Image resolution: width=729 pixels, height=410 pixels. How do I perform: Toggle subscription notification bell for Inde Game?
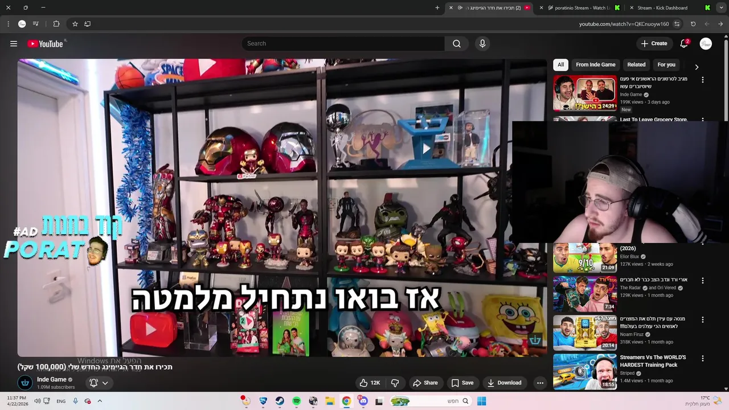click(x=93, y=383)
